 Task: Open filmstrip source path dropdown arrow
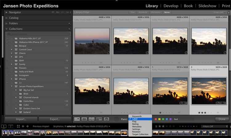[109, 126]
